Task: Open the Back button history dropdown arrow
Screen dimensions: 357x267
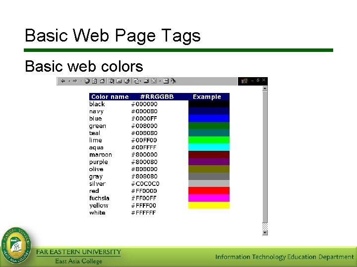Action: point(69,81)
